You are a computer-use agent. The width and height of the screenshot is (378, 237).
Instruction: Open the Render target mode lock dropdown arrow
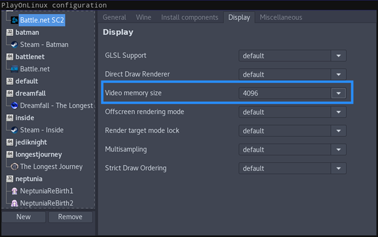pos(339,131)
